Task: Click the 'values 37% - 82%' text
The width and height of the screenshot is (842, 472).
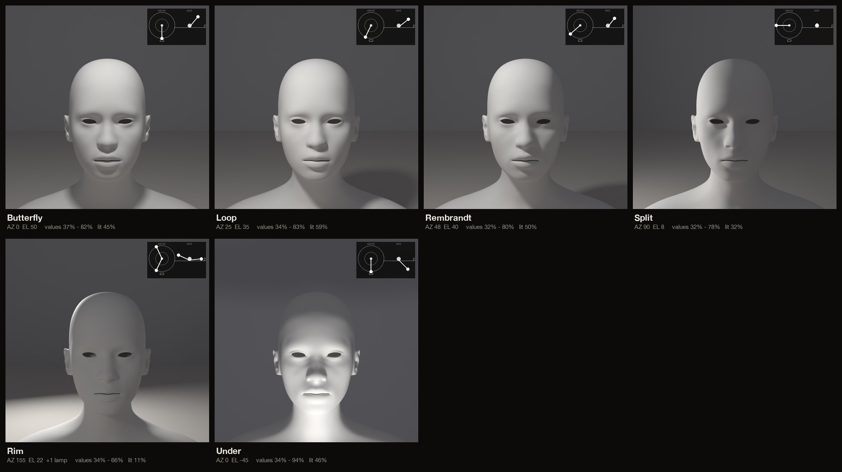Action: pyautogui.click(x=69, y=227)
